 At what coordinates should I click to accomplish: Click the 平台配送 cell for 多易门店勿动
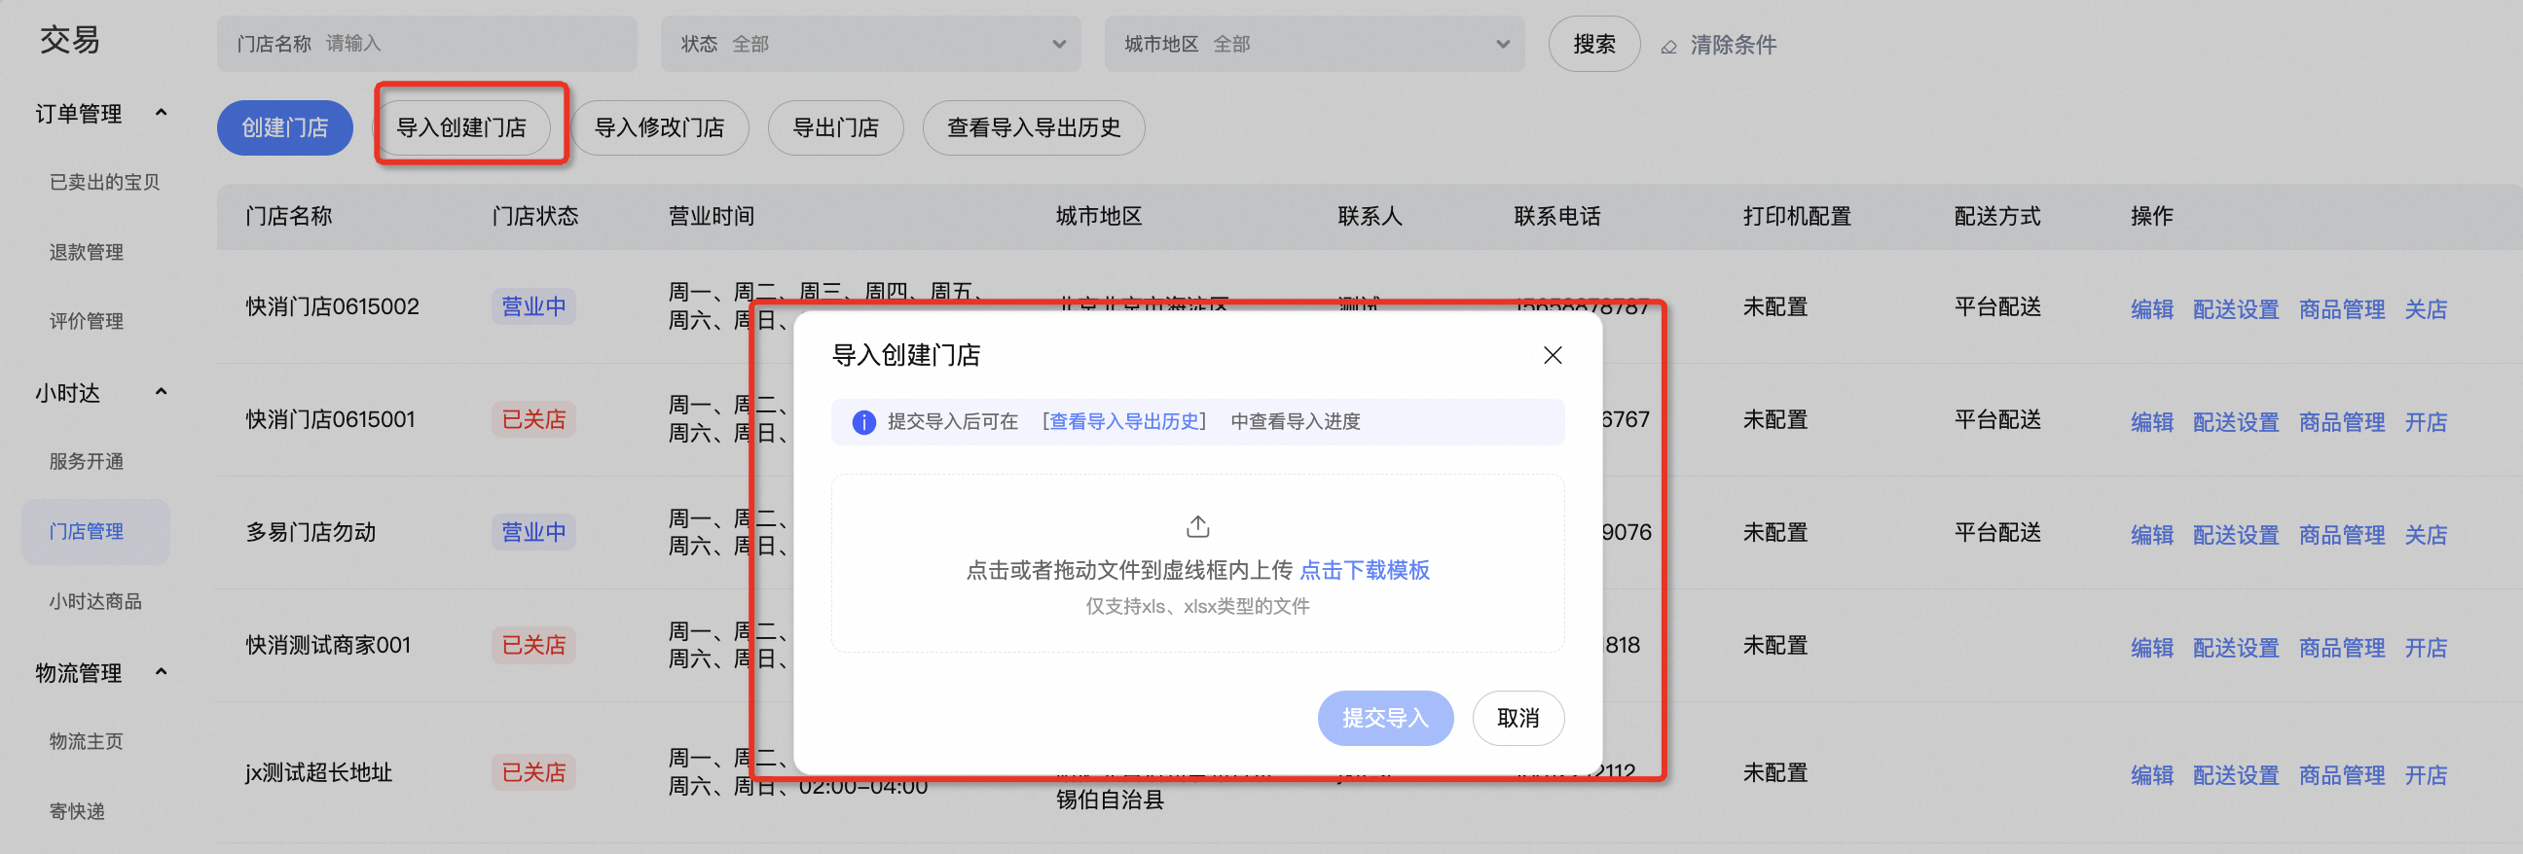(x=1997, y=532)
